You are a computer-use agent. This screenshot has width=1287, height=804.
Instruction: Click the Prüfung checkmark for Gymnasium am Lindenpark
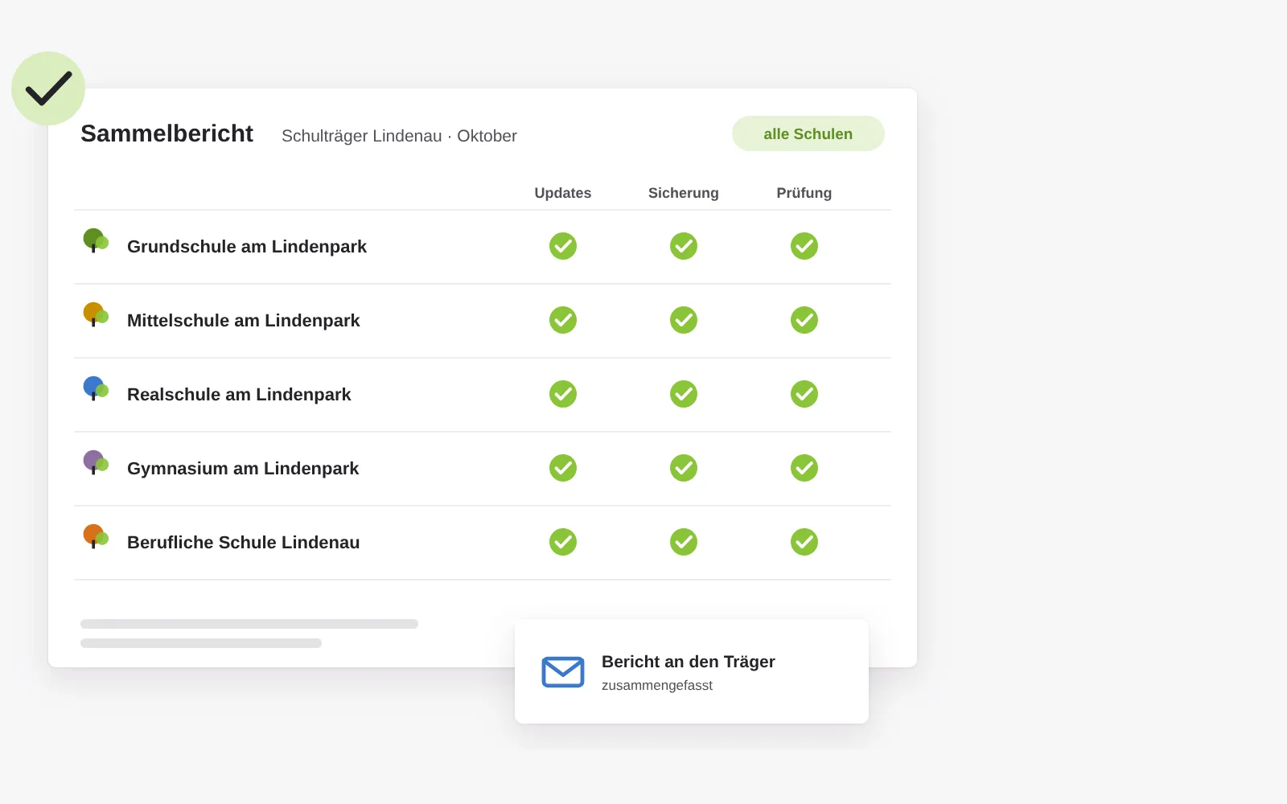[804, 468]
